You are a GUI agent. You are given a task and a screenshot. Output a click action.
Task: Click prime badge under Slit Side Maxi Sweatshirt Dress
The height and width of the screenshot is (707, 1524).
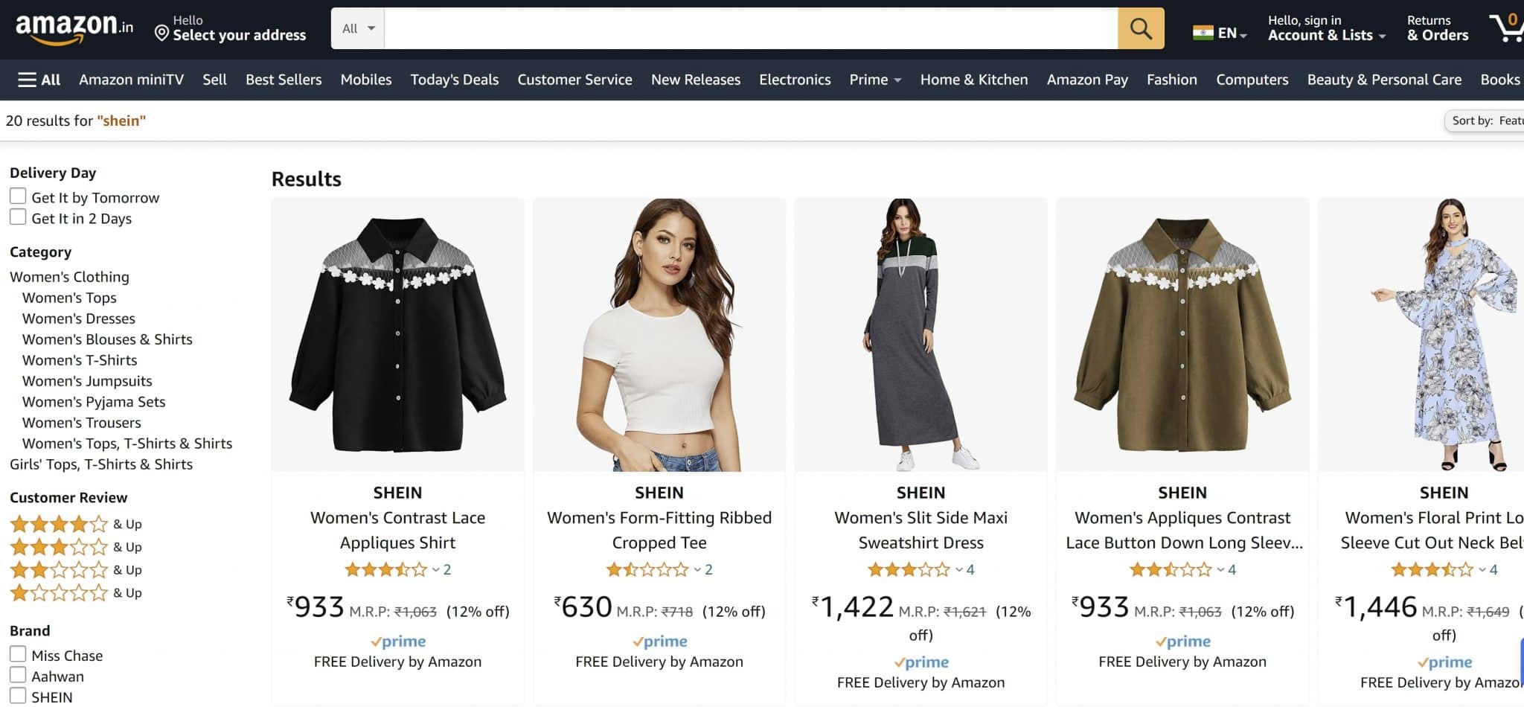point(921,662)
